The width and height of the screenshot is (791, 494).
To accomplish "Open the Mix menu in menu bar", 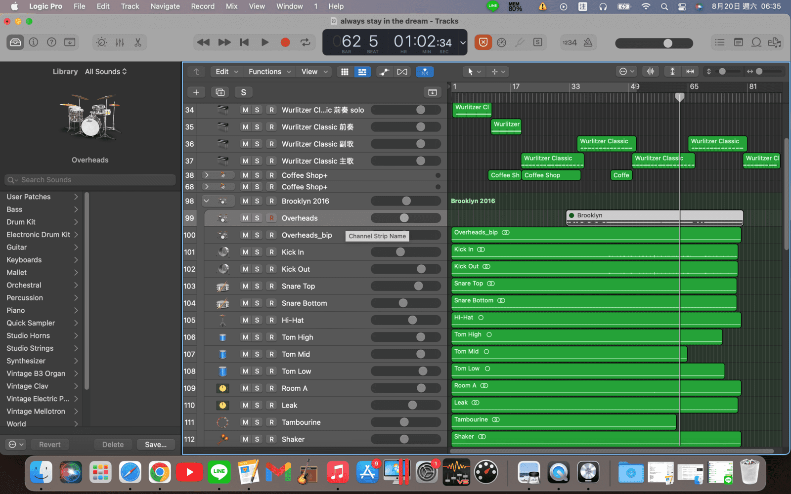I will coord(231,6).
